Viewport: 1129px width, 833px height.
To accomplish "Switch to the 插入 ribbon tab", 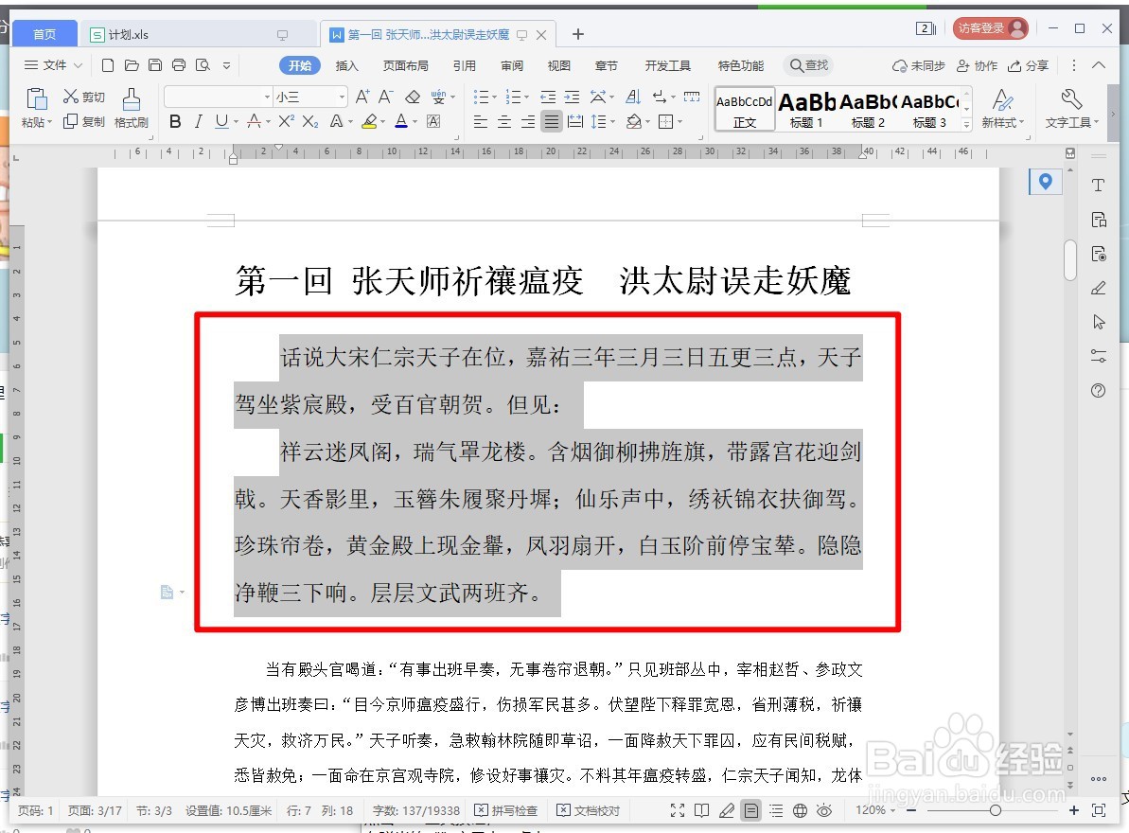I will pyautogui.click(x=346, y=65).
